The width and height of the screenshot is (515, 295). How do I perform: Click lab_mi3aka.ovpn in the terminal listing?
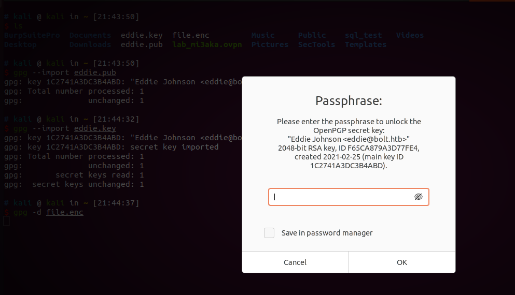(207, 45)
